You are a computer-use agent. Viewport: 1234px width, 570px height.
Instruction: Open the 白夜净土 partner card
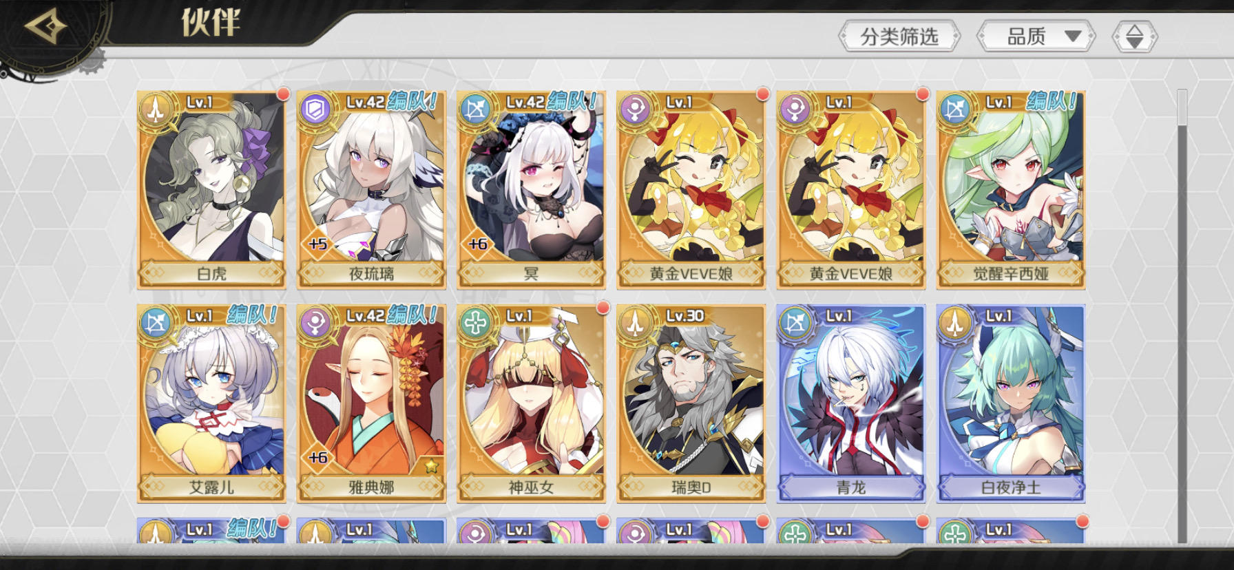[x=1011, y=403]
